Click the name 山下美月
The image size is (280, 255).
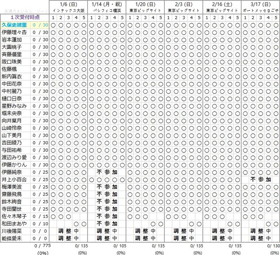coord(12,135)
